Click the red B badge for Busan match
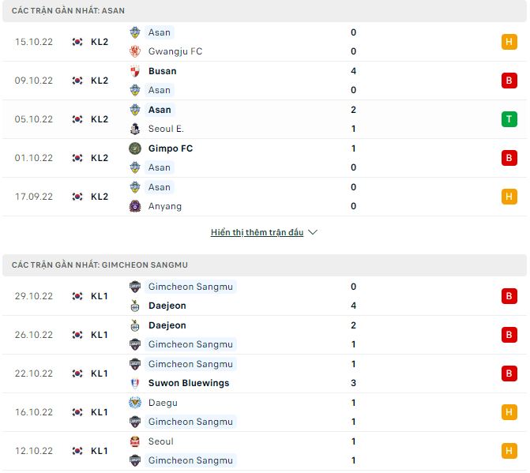The width and height of the screenshot is (530, 473). tap(509, 81)
